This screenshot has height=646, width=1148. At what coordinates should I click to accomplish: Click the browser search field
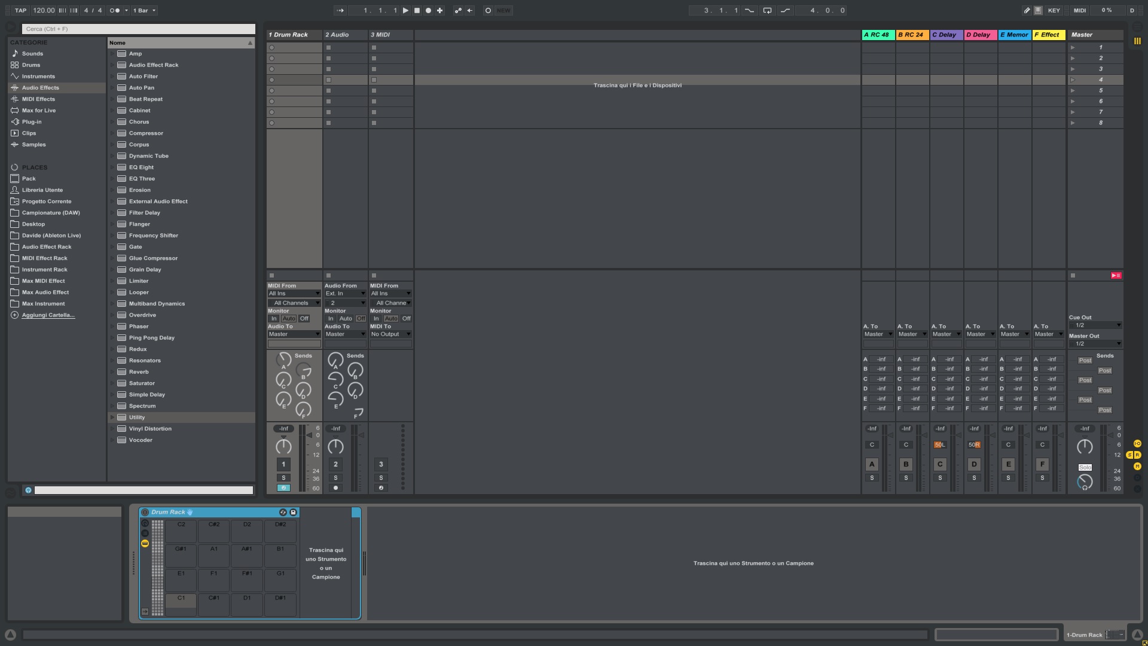pyautogui.click(x=138, y=29)
